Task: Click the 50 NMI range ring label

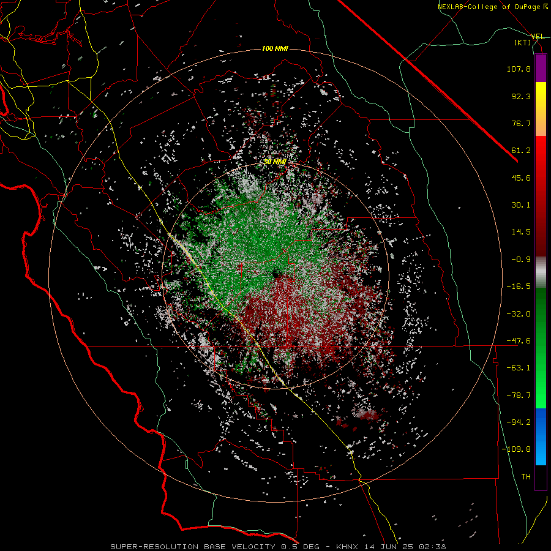Action: tap(275, 162)
